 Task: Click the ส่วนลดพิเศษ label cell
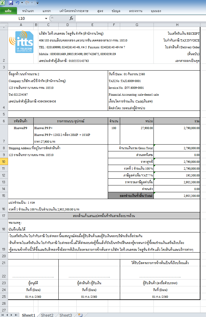click(131, 155)
